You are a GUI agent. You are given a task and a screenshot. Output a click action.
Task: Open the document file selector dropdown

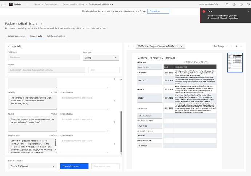click(160, 46)
